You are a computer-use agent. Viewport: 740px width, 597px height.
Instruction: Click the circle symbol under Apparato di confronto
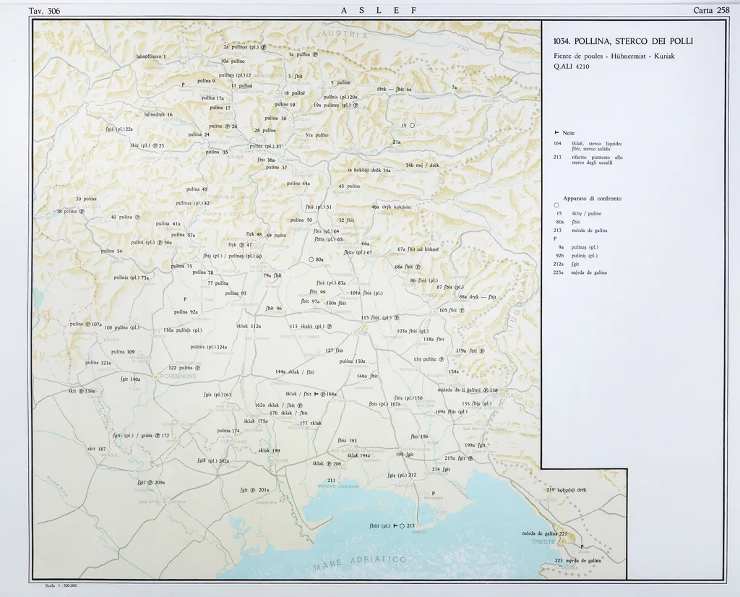tap(556, 205)
